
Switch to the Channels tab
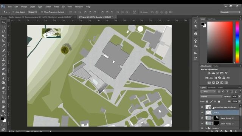pos(212,88)
